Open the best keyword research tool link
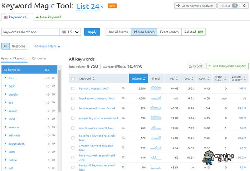The height and width of the screenshot is (171, 250). [x=97, y=108]
